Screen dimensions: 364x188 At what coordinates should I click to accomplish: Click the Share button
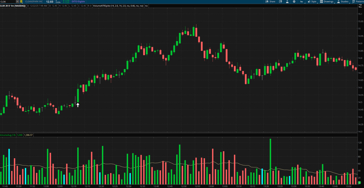click(270, 1)
